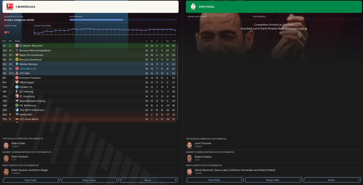Open 1.FSV Mainz 05 team link

click(28, 69)
